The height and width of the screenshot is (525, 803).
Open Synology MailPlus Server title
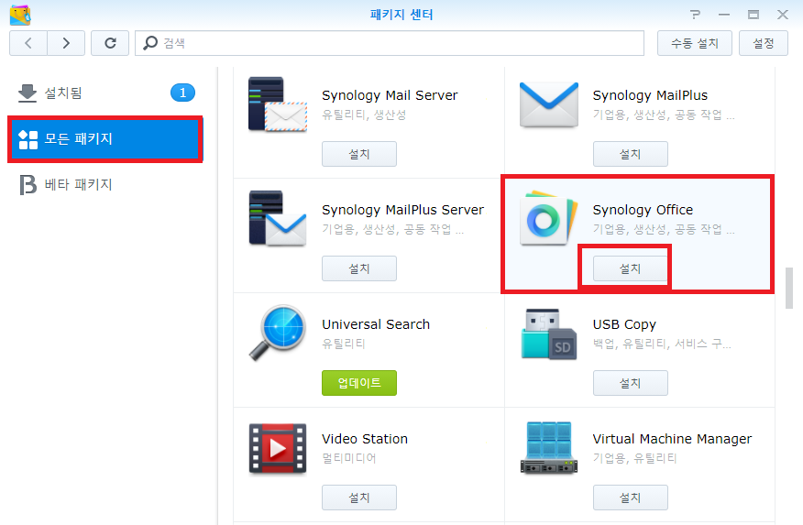click(x=402, y=210)
